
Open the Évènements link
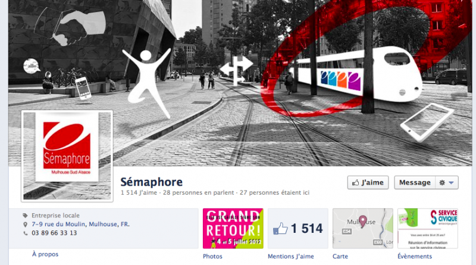[415, 257]
